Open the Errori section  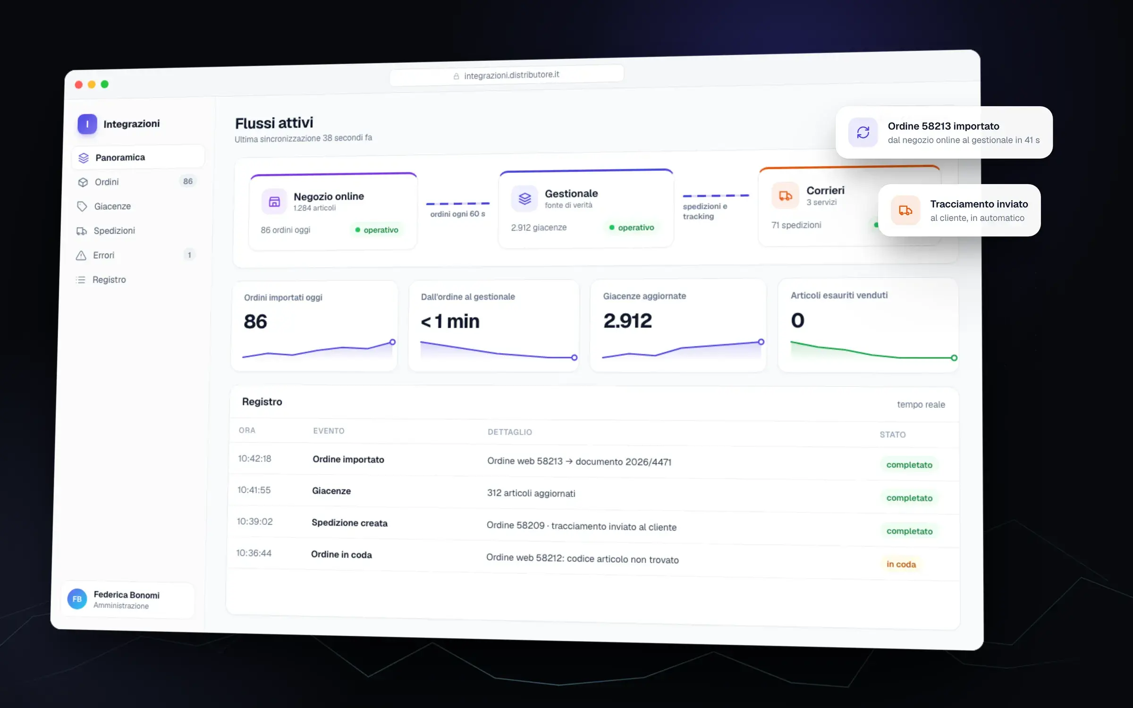(135, 255)
